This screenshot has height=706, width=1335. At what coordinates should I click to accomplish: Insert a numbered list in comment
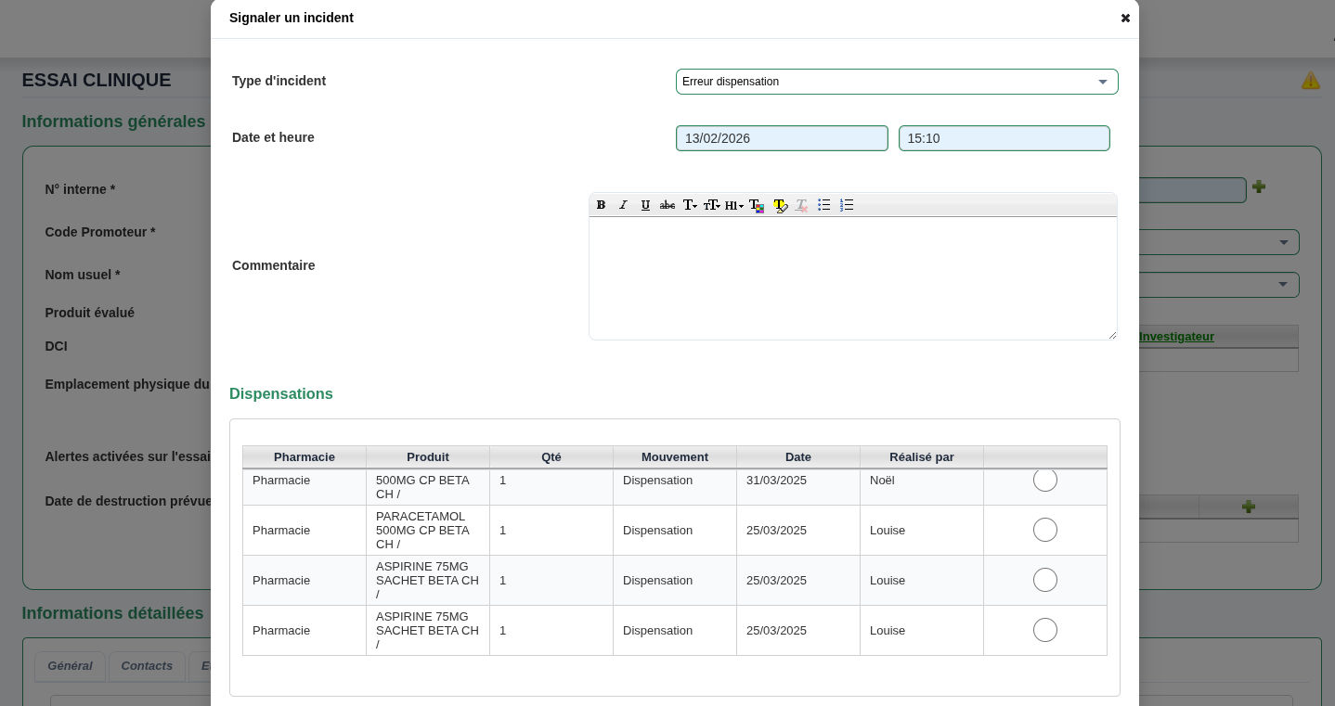pyautogui.click(x=846, y=205)
